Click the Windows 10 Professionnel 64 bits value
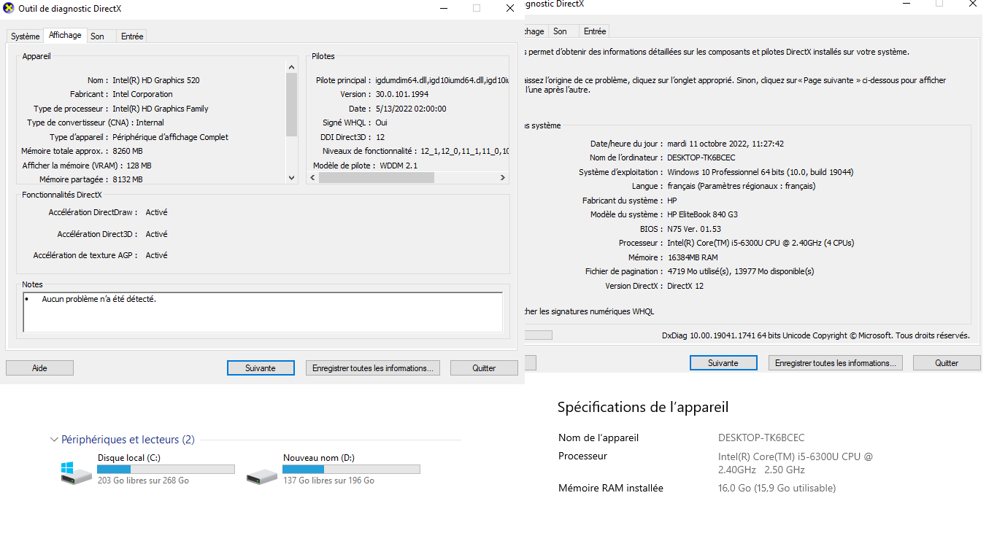This screenshot has height=560, width=997. pyautogui.click(x=760, y=172)
